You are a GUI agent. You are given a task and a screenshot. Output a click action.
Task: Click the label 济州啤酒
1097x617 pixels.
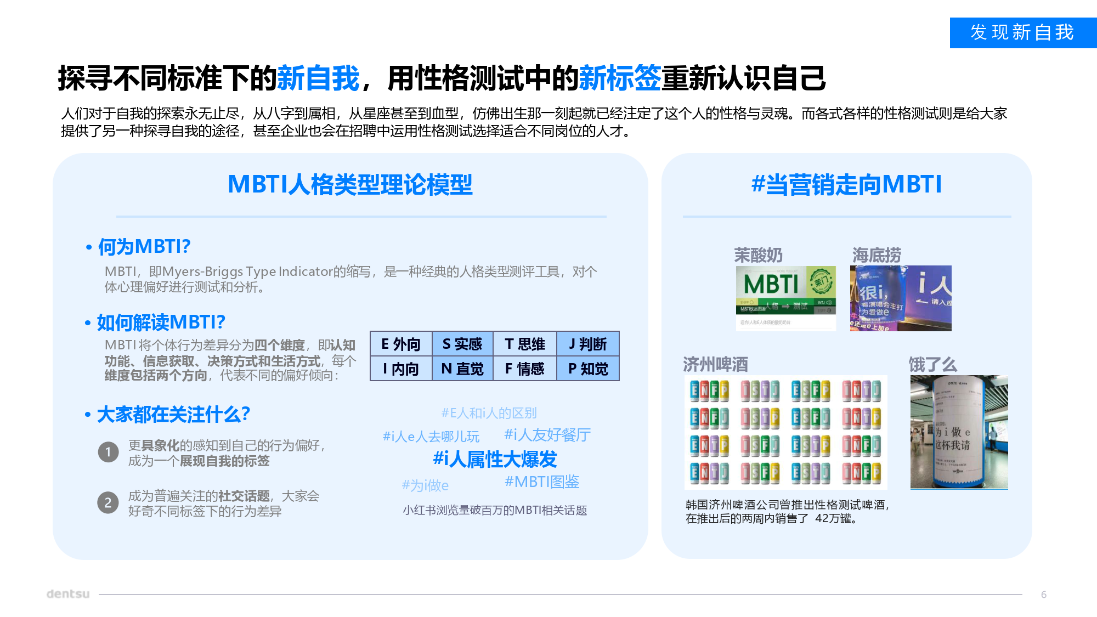715,364
